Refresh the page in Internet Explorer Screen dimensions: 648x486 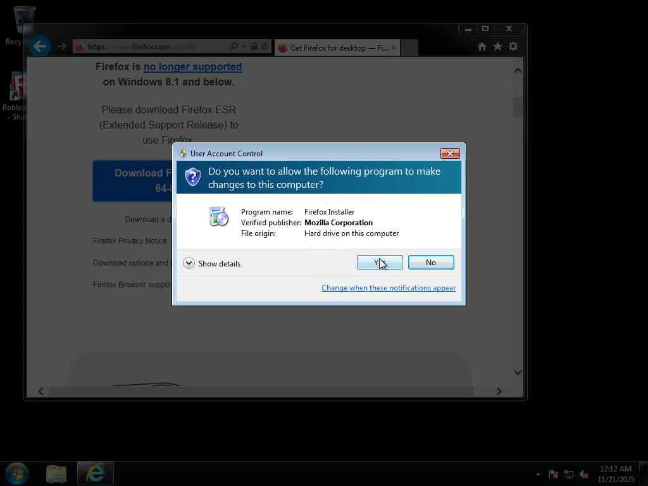(x=265, y=47)
